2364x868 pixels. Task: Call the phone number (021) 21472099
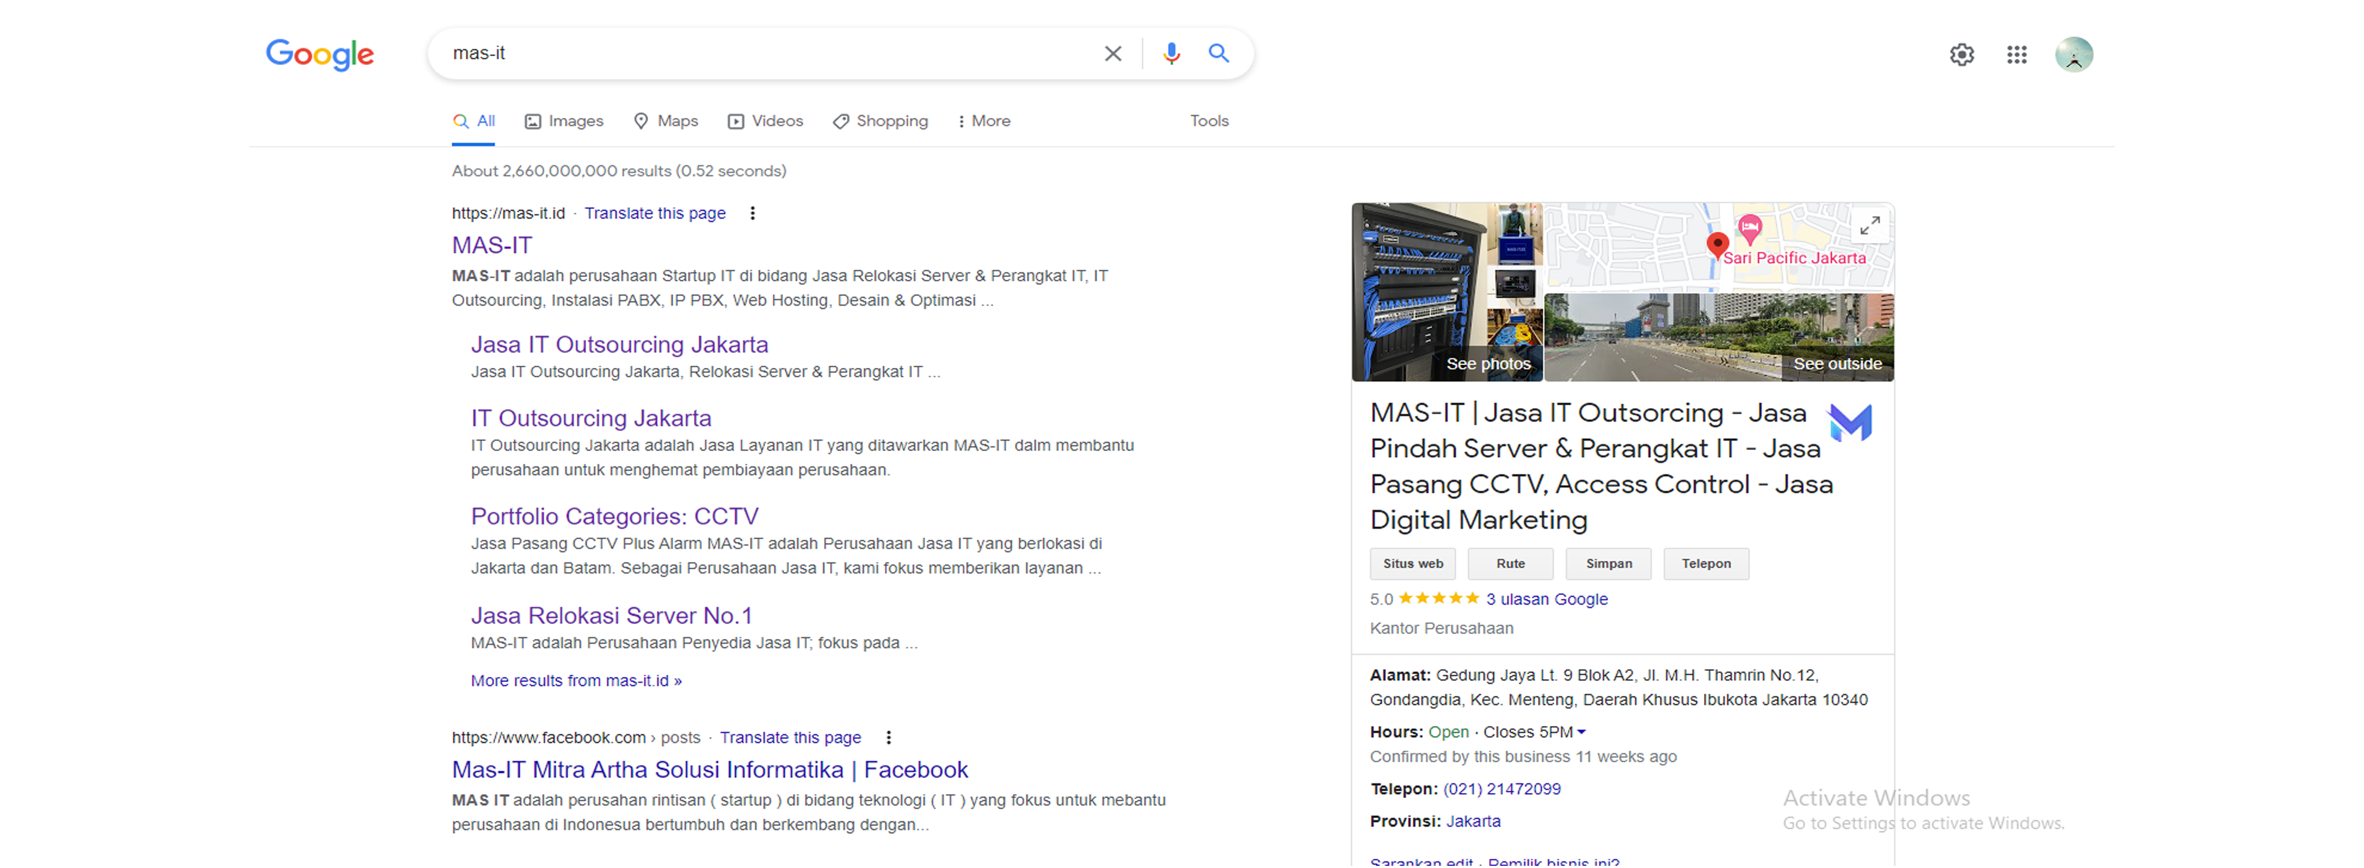coord(1501,790)
